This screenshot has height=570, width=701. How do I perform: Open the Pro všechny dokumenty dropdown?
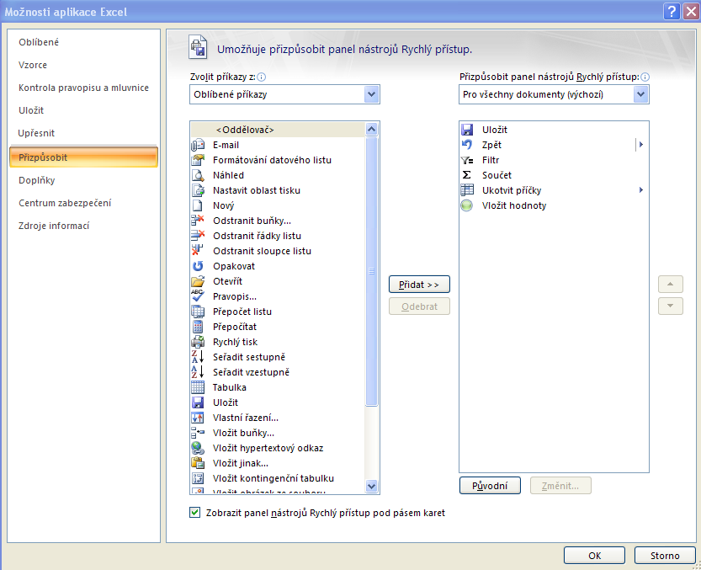click(x=640, y=94)
